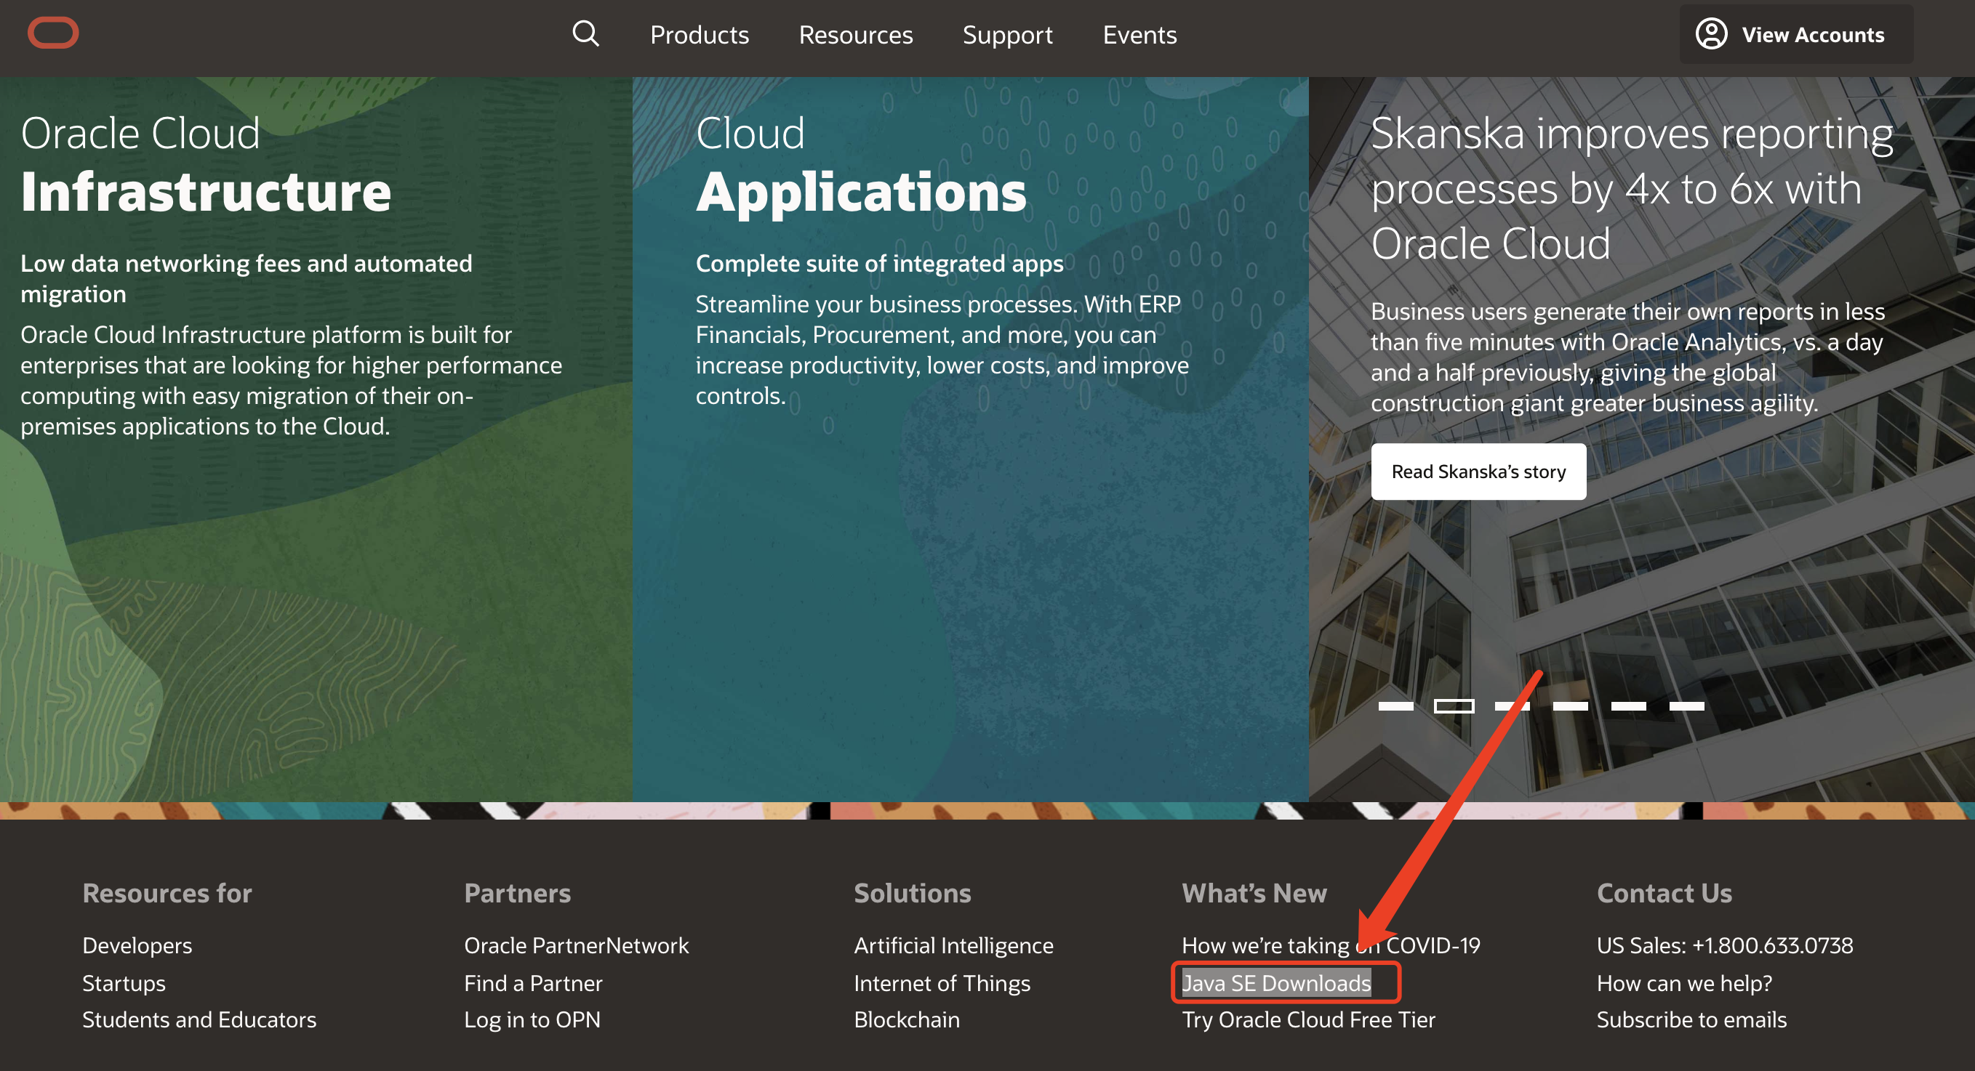Click the 'What's New' footer heading

point(1254,893)
